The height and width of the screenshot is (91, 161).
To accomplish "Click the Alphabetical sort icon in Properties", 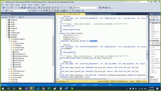I will (154, 20).
